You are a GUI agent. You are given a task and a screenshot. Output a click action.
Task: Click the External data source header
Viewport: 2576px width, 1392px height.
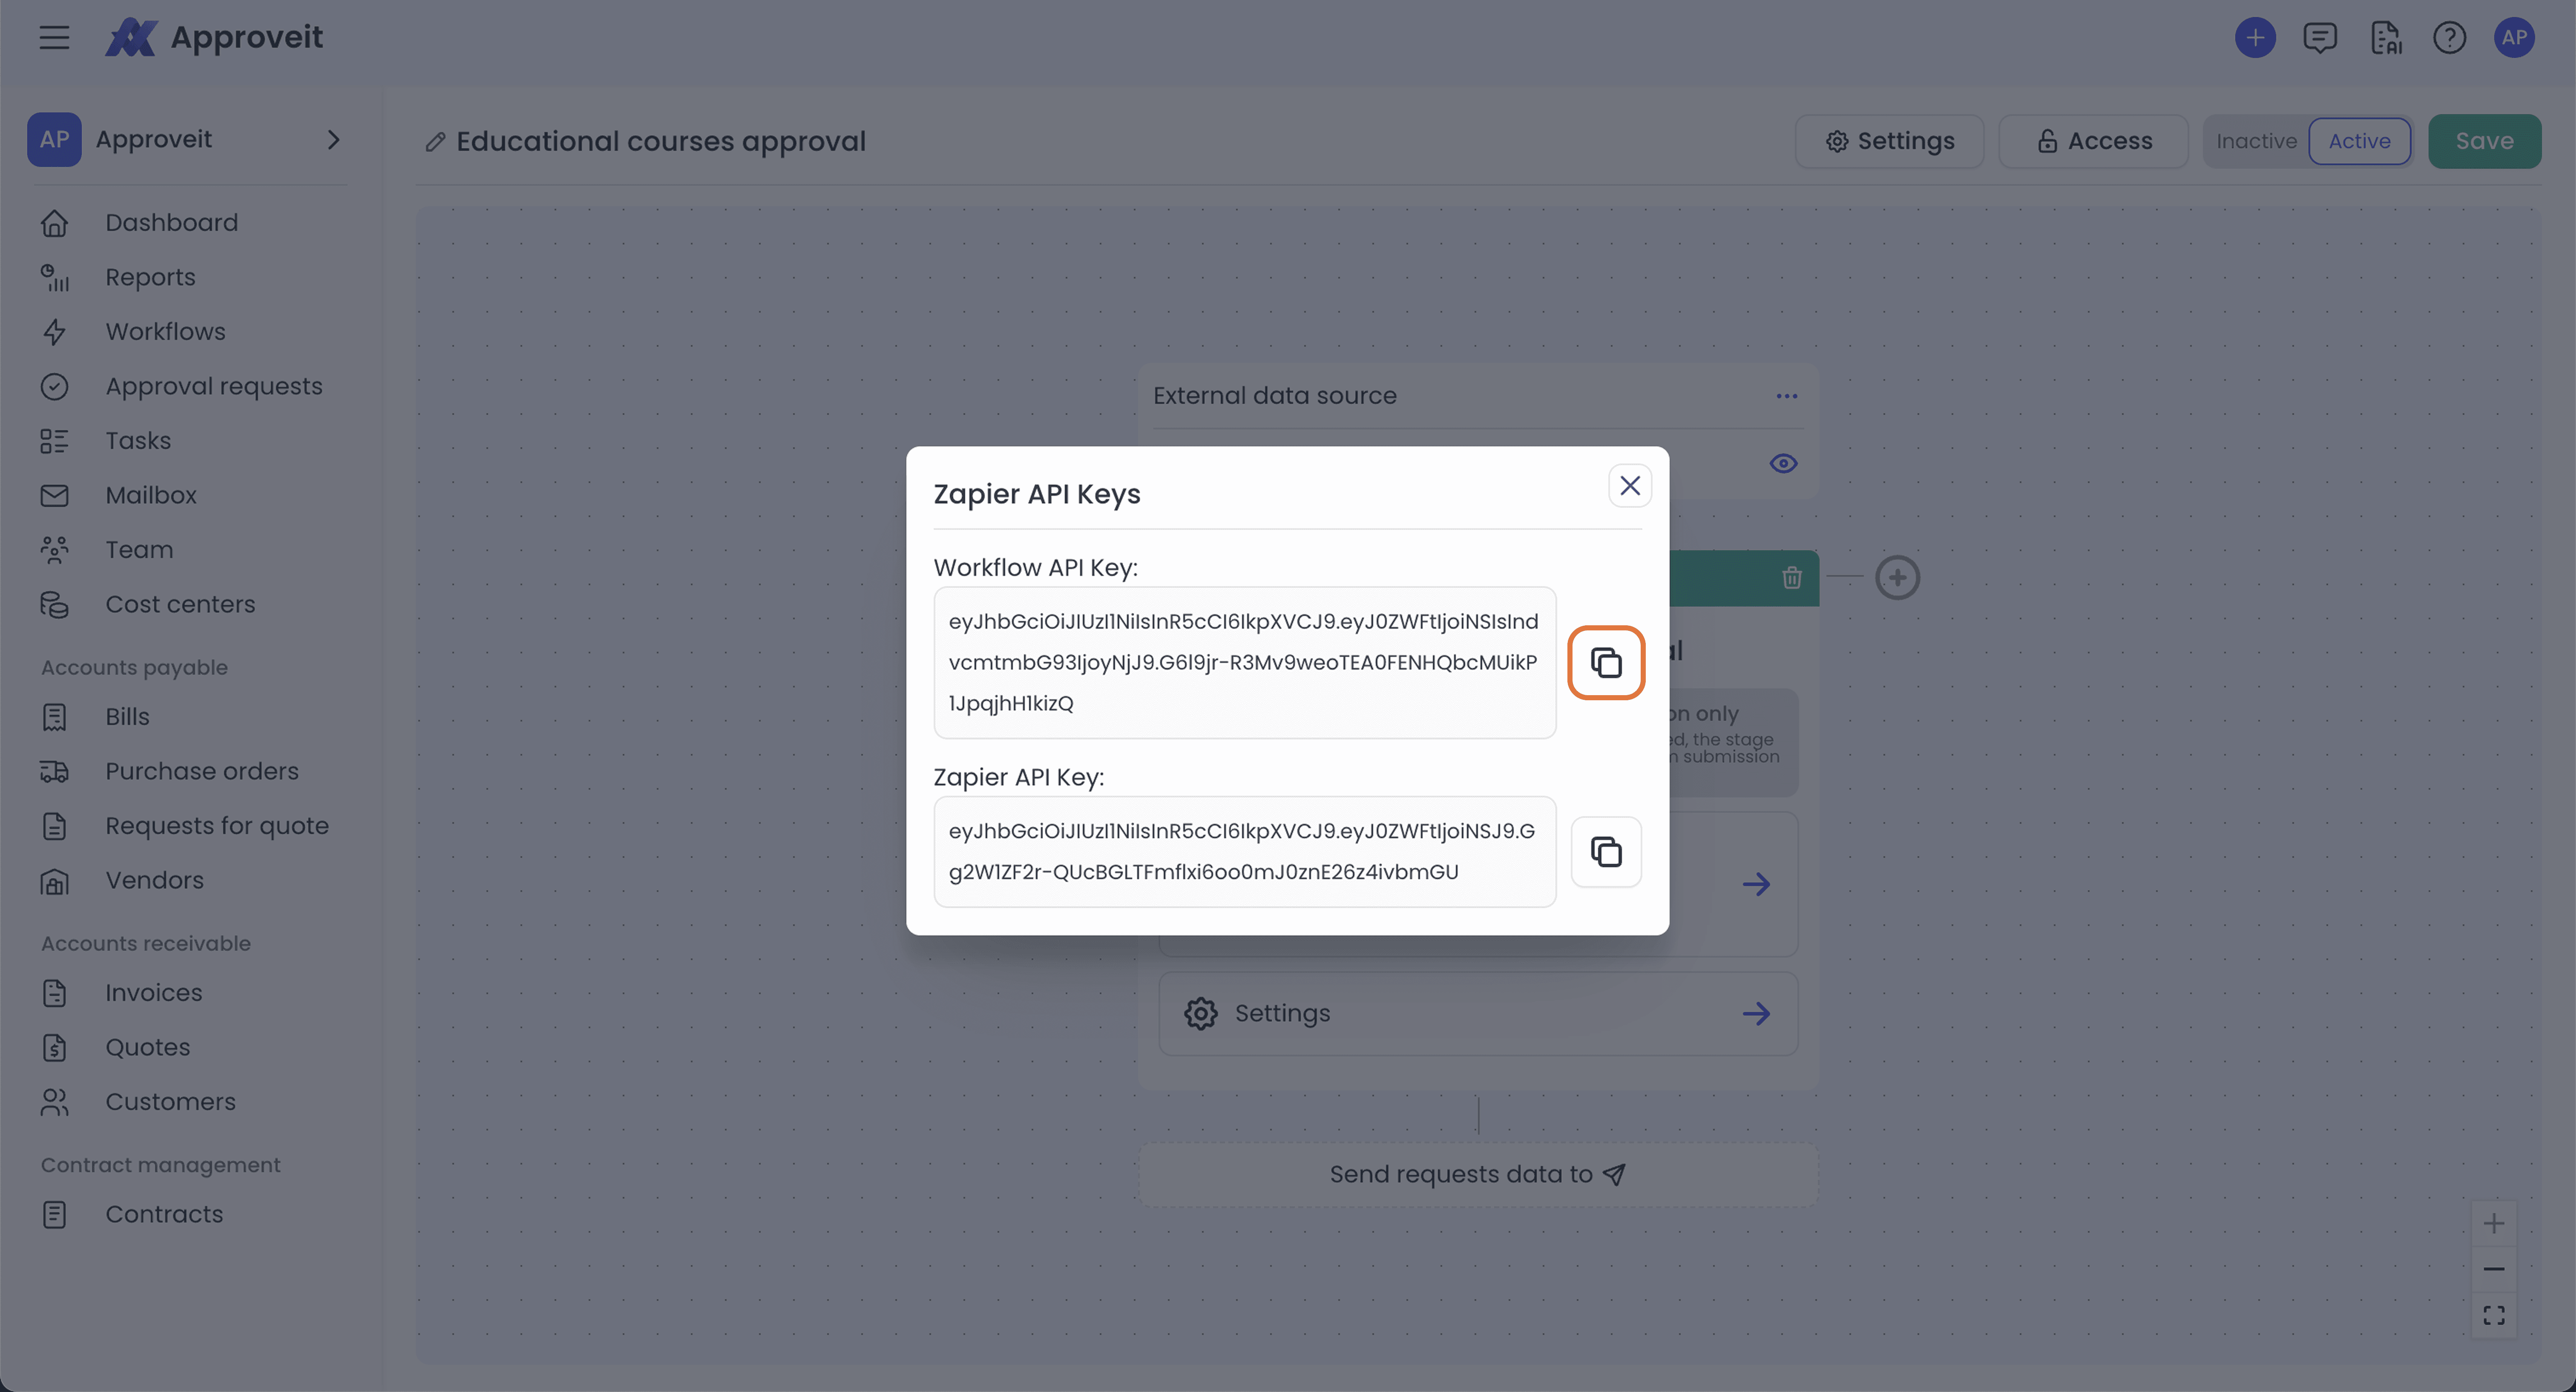point(1275,396)
